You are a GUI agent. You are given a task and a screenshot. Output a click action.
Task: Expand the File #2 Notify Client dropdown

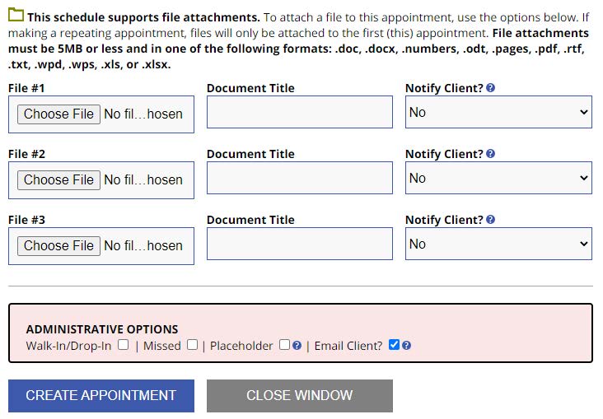[x=498, y=179]
